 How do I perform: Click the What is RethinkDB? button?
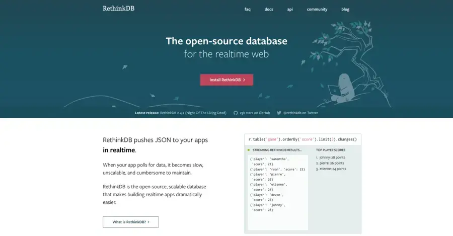(x=130, y=222)
